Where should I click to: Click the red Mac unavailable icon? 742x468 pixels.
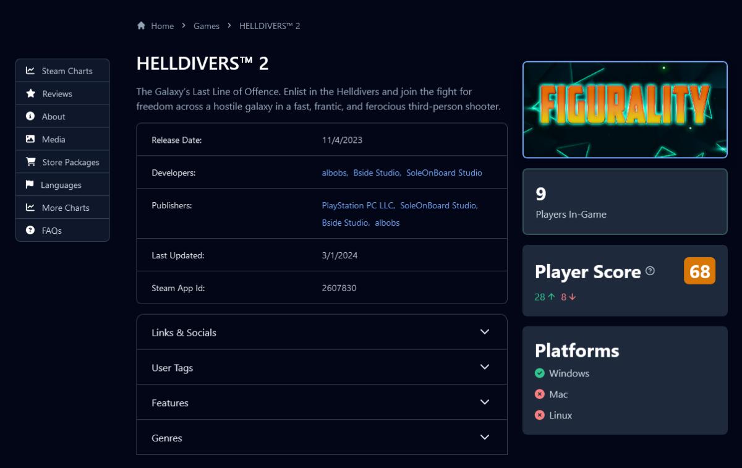pos(540,394)
